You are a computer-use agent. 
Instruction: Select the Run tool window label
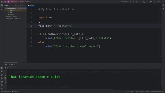(x=6, y=65)
